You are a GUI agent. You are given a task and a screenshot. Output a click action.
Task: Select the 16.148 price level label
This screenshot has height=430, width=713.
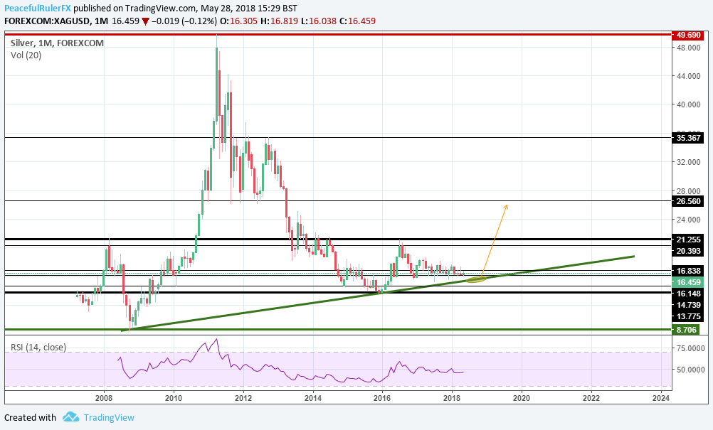tap(688, 294)
